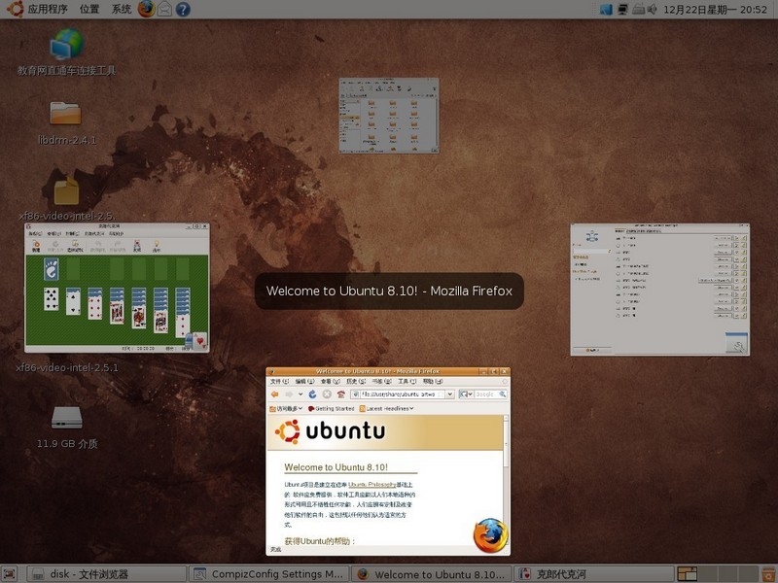Open the mail client envelope icon in panel
The width and height of the screenshot is (778, 583).
tap(164, 9)
